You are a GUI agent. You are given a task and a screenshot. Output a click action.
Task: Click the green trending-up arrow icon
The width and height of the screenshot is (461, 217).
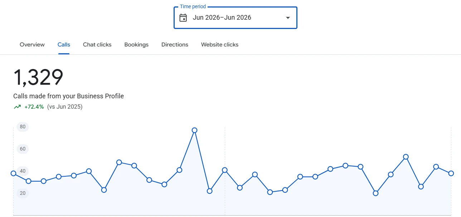(x=17, y=107)
